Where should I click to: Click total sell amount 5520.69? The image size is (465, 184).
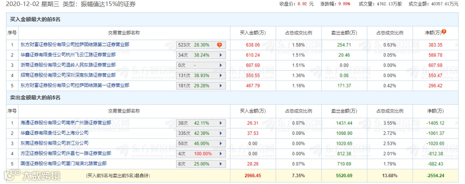coord(344,176)
